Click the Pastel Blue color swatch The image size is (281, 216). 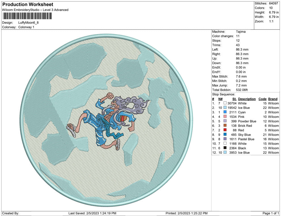(225, 139)
